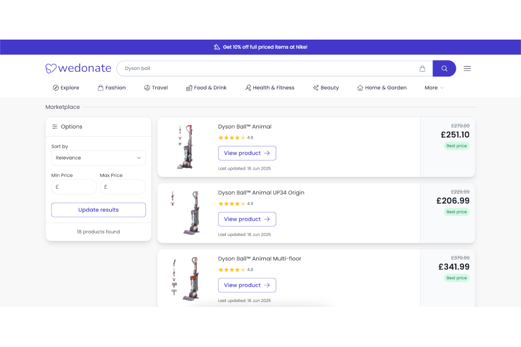521x347 pixels.
Task: Expand the More menu chevron
Action: [442, 88]
